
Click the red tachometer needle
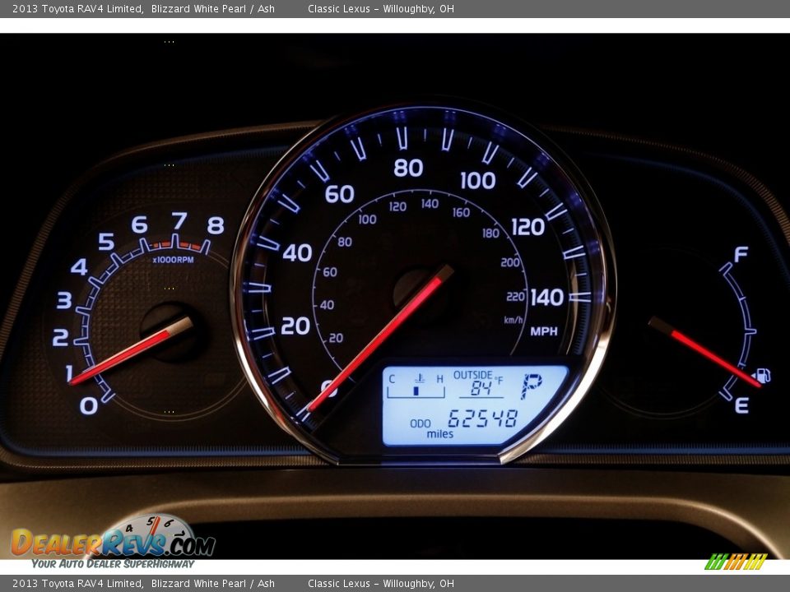132,351
